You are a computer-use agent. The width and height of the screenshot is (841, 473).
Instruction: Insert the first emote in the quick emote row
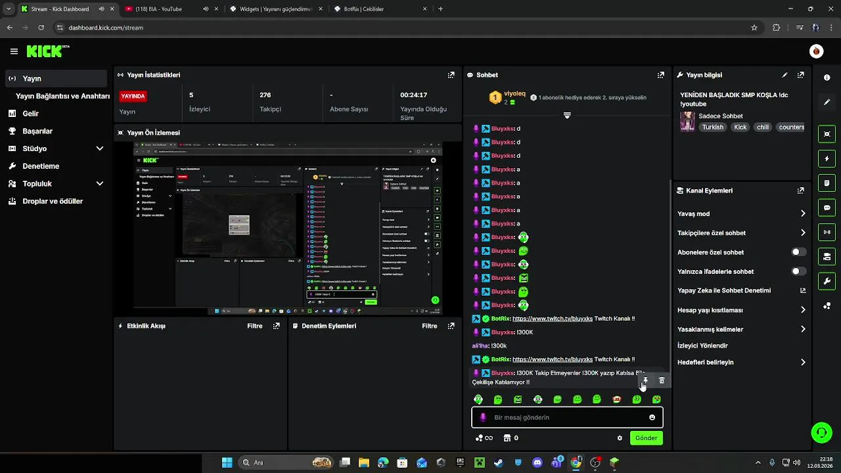coord(478,399)
